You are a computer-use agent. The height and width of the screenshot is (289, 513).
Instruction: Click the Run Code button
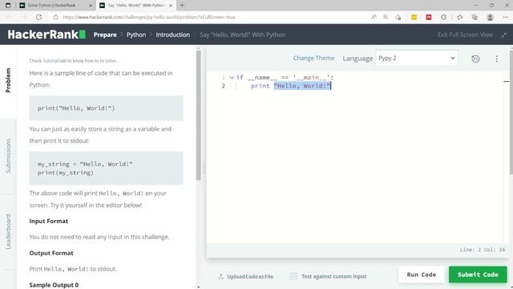(422, 275)
